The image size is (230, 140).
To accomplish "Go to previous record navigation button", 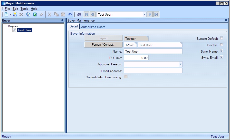I will [x=93, y=14].
